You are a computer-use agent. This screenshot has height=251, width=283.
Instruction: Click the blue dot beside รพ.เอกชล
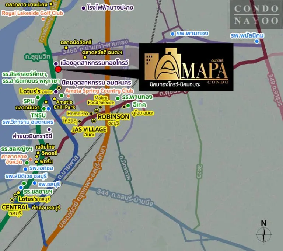coord(25,169)
